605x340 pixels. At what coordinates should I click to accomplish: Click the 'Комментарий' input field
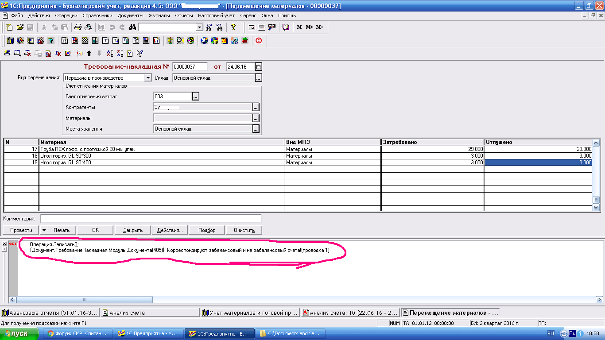coord(151,219)
